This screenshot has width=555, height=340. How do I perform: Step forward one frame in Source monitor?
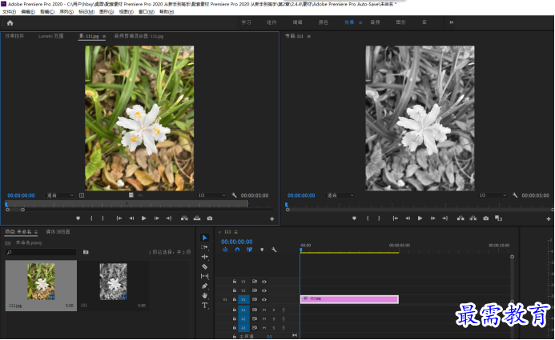[156, 218]
